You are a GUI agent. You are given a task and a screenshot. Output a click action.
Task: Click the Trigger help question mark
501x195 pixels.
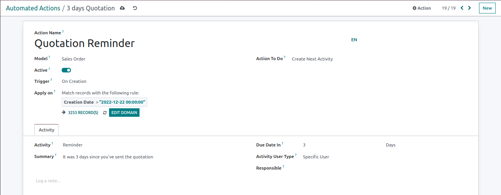tap(51, 80)
